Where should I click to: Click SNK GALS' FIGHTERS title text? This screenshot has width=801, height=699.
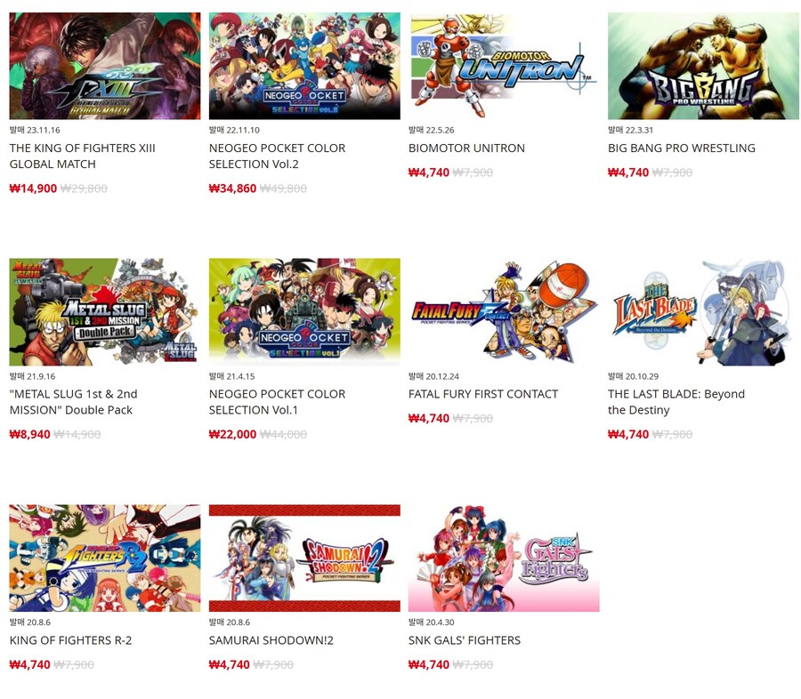(465, 640)
